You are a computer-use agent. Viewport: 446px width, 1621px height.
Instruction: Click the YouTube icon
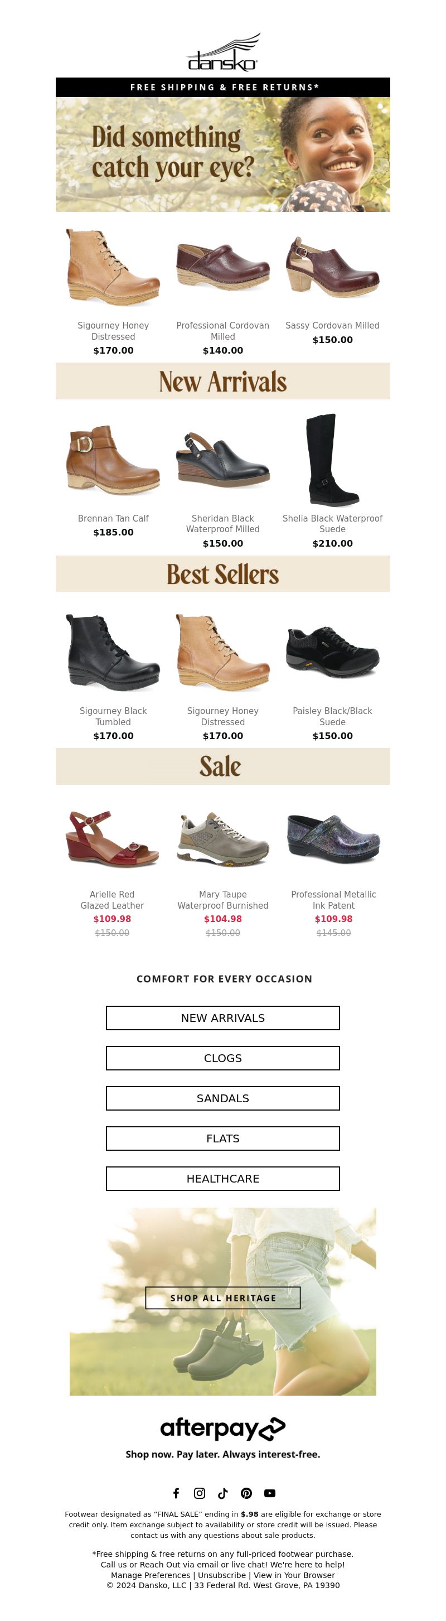pos(270,1493)
